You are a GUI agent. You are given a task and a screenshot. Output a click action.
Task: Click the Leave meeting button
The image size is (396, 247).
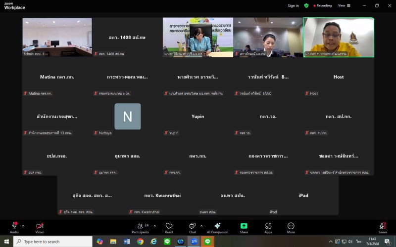coord(383,227)
